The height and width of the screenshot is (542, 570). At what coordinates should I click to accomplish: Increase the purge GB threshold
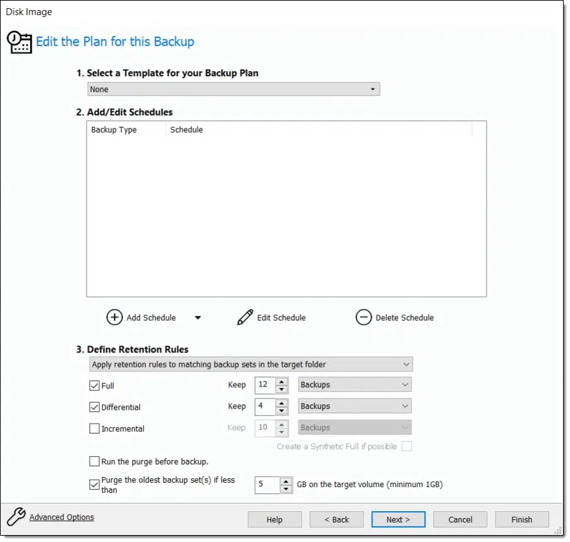click(x=286, y=481)
